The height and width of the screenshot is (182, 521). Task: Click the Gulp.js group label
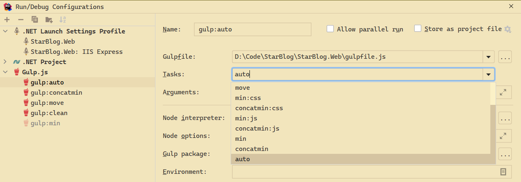pyautogui.click(x=35, y=72)
